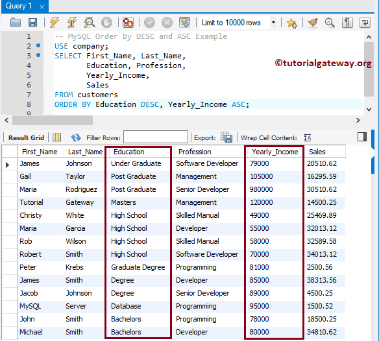Select cell 'Under Graduate'
This screenshot has width=379, height=341.
136,163
